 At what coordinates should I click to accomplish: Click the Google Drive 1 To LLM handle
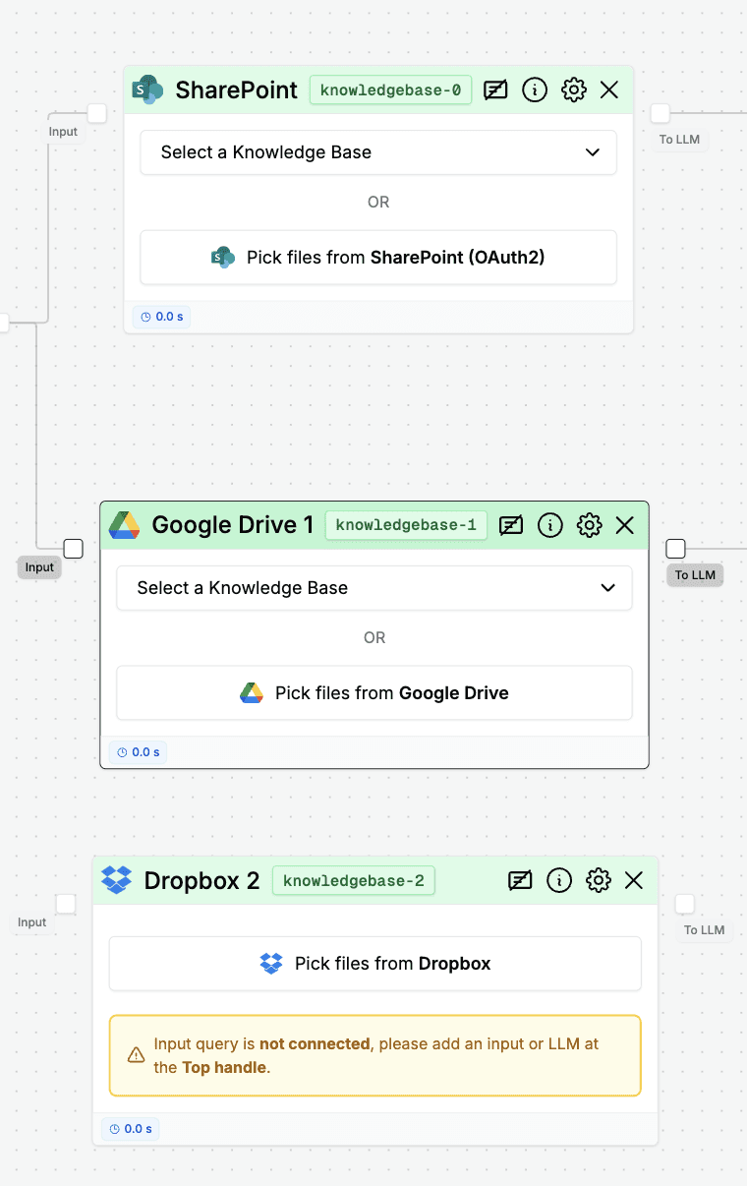tap(676, 549)
